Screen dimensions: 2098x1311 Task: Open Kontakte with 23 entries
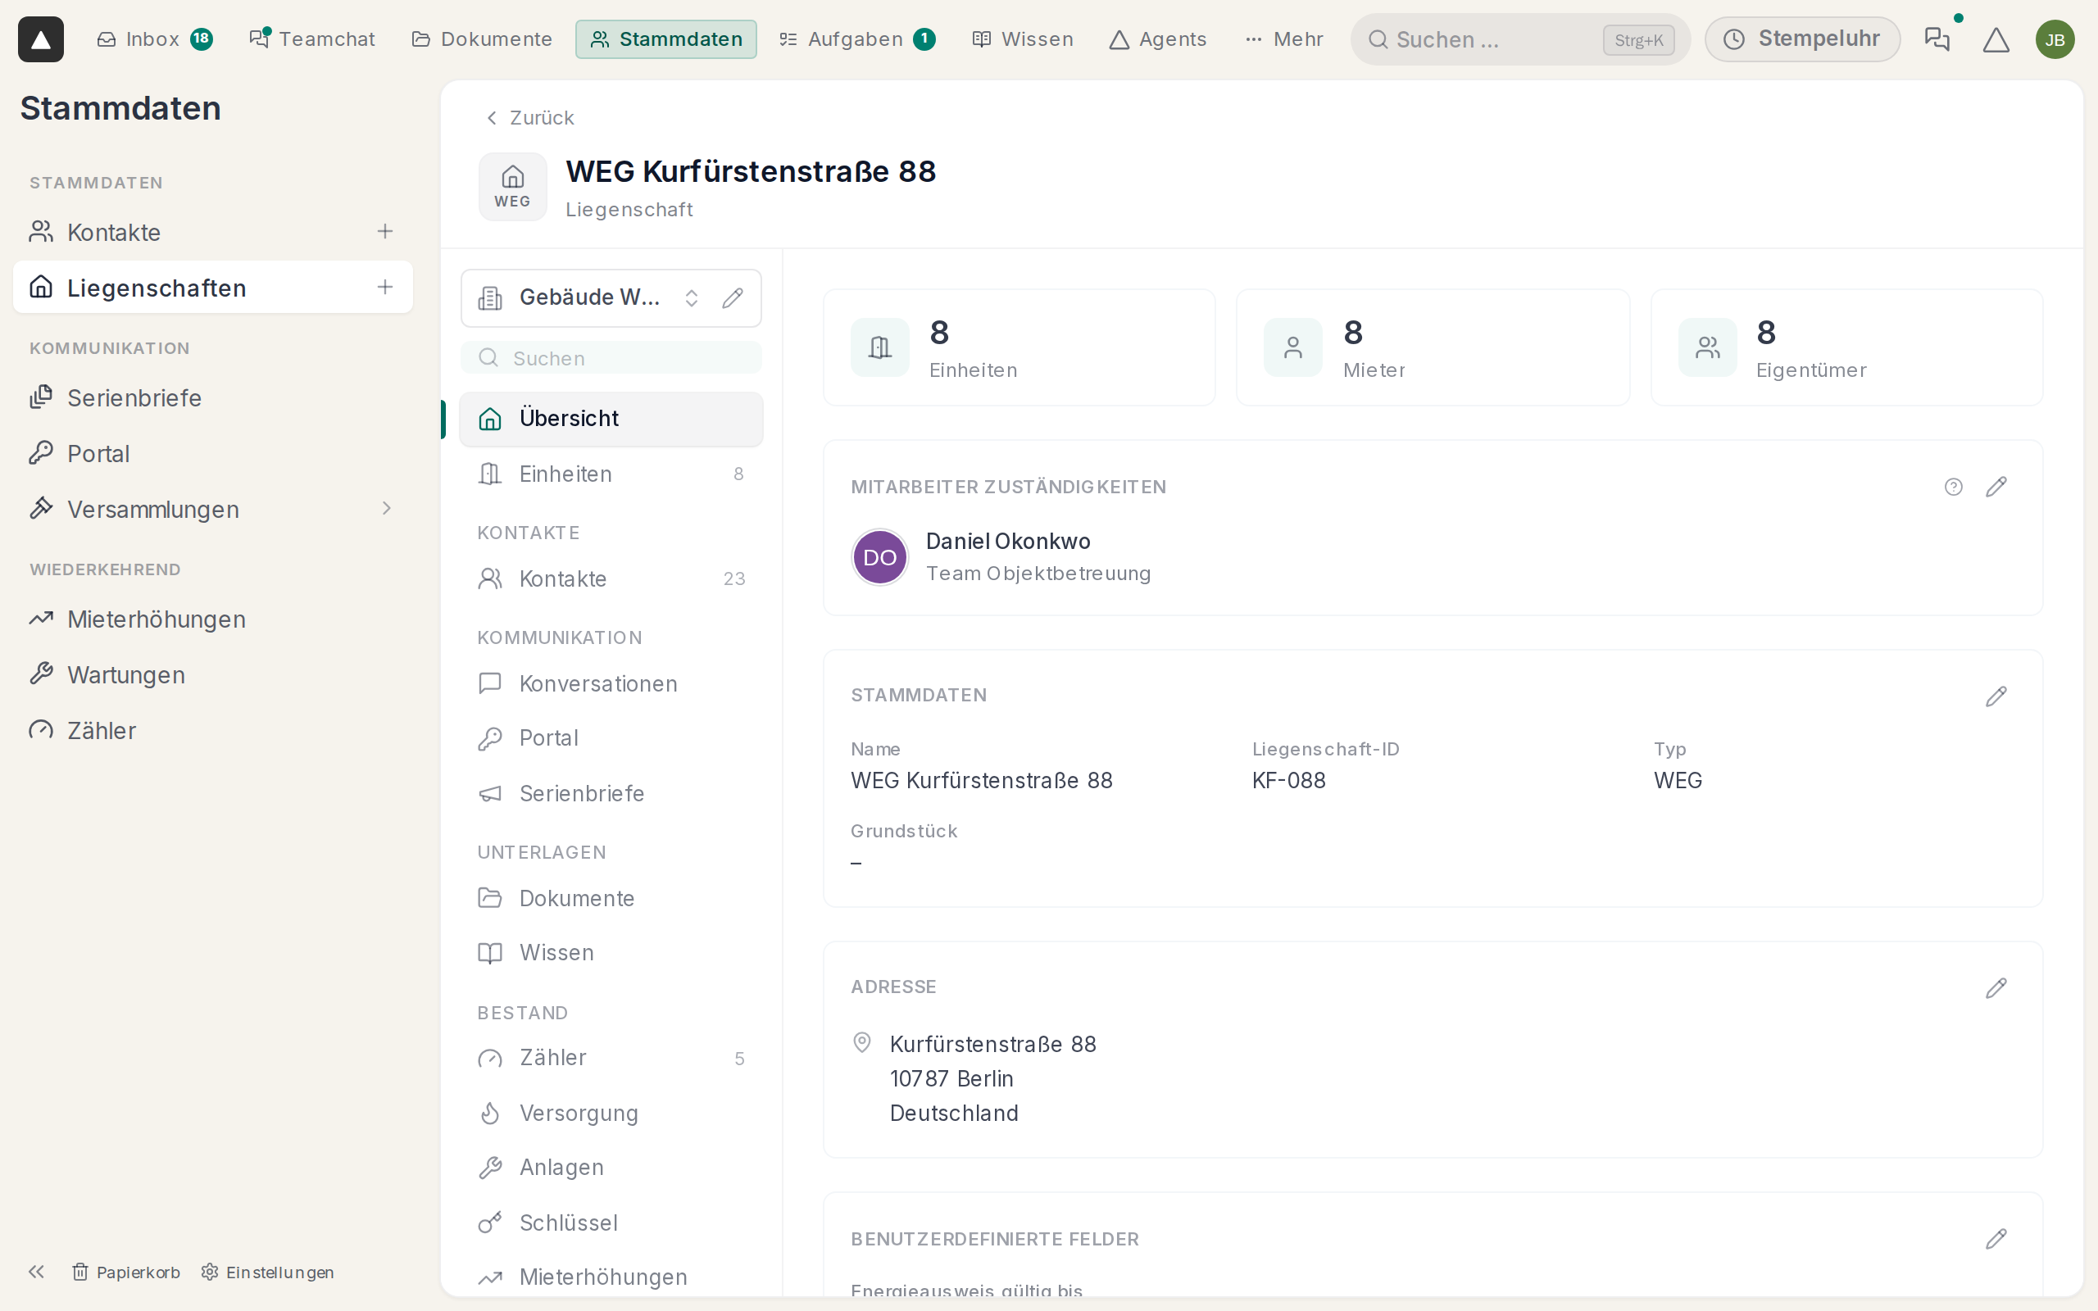611,578
